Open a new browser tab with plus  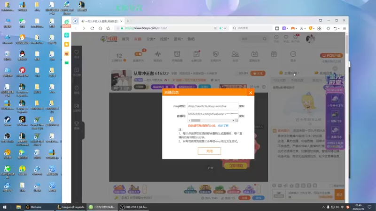[x=128, y=21]
